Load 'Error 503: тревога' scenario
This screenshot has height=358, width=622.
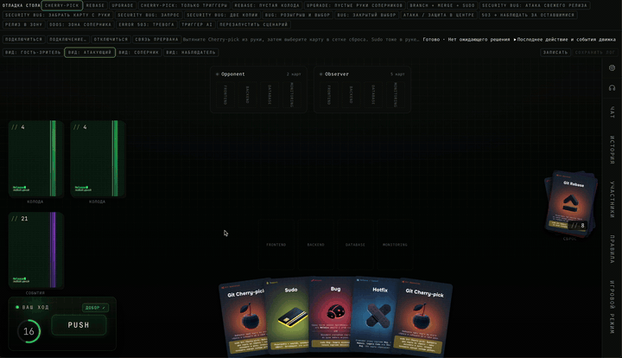pos(146,24)
